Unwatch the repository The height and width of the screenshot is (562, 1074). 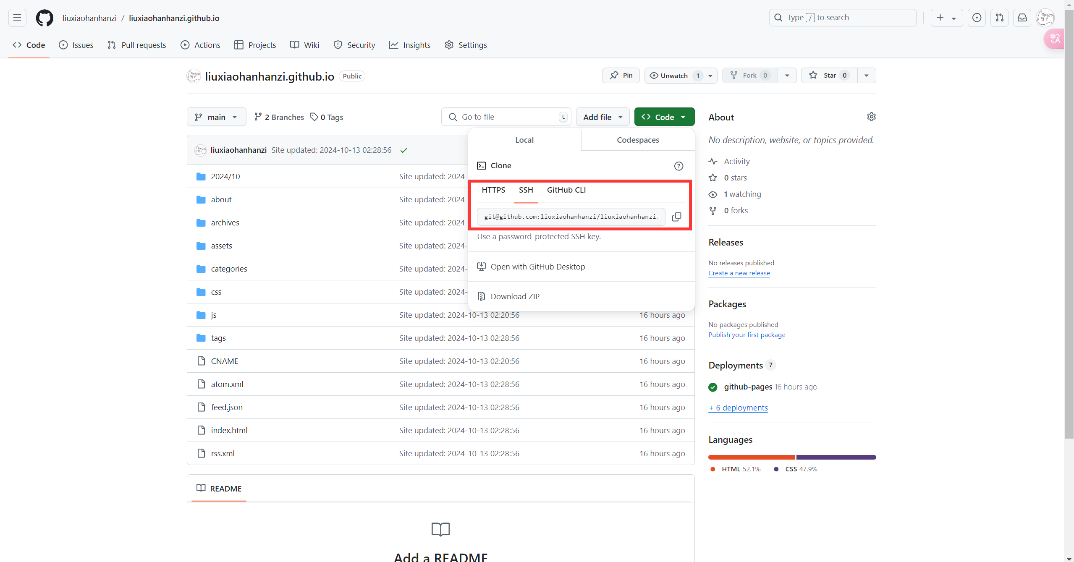tap(674, 76)
